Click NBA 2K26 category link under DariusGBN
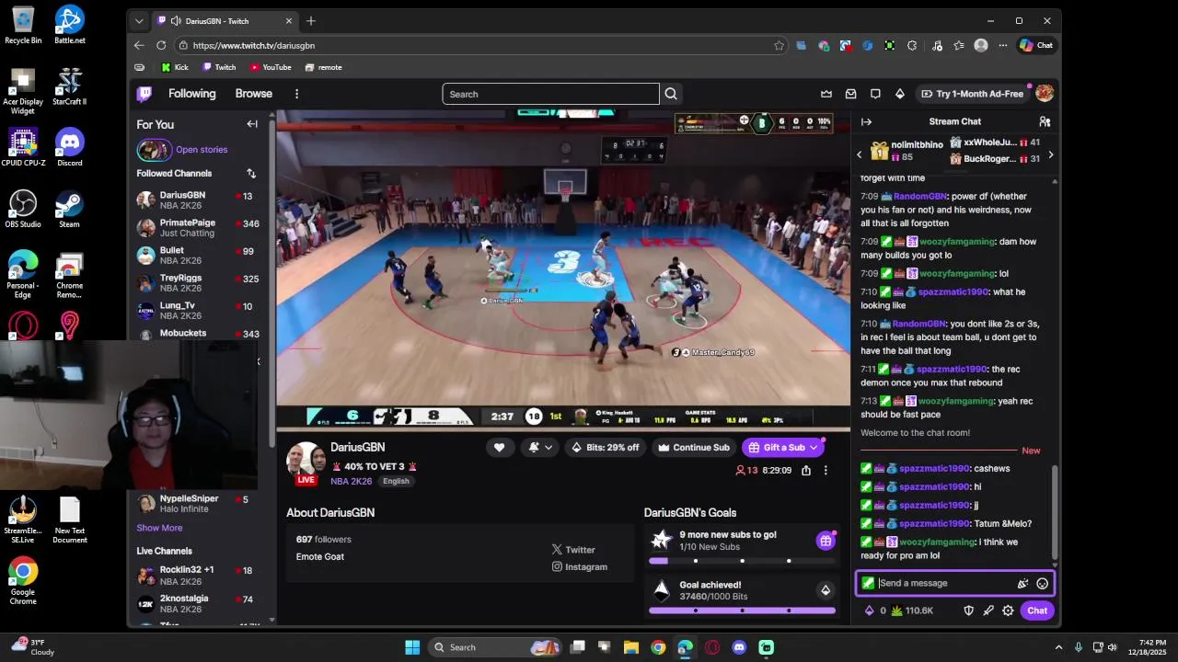This screenshot has width=1178, height=662. (352, 481)
